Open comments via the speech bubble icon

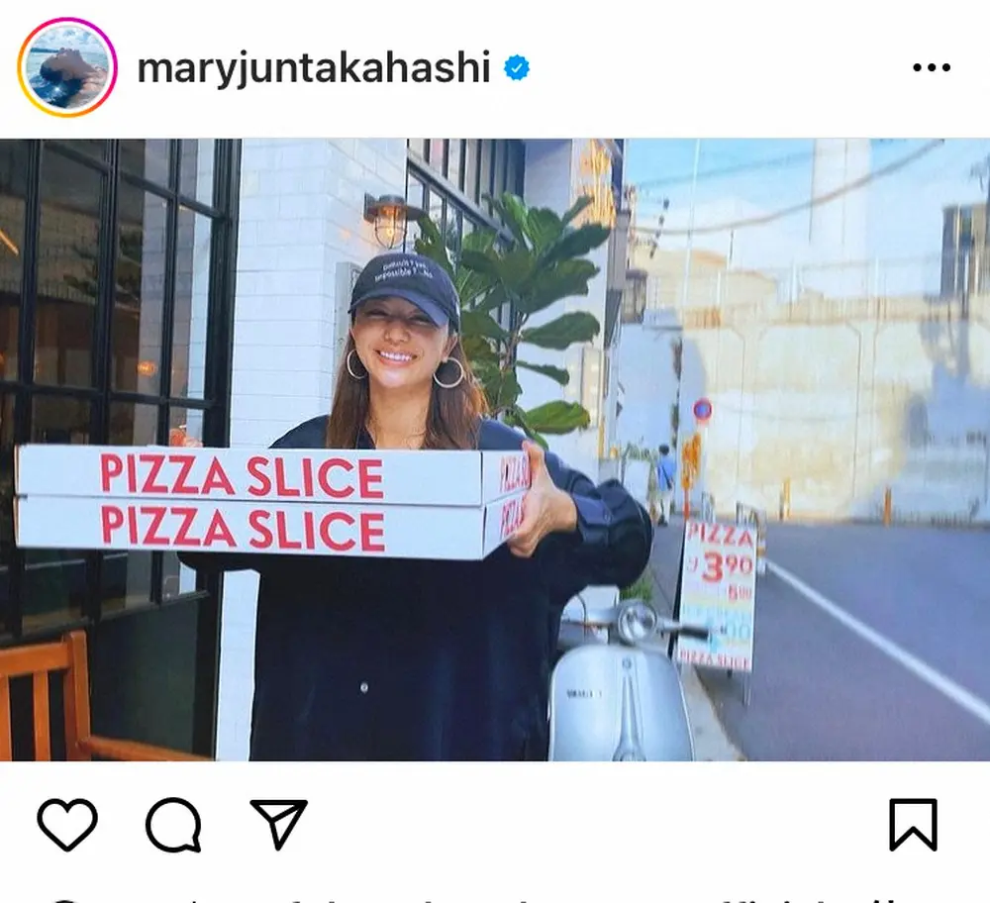coord(173,825)
